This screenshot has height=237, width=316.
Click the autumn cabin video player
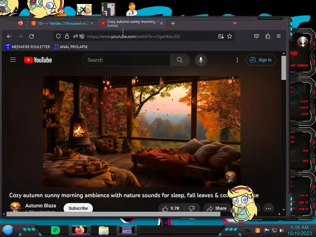tap(141, 131)
